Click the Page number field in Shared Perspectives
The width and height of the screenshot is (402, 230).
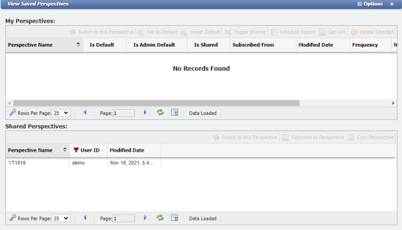tap(124, 218)
